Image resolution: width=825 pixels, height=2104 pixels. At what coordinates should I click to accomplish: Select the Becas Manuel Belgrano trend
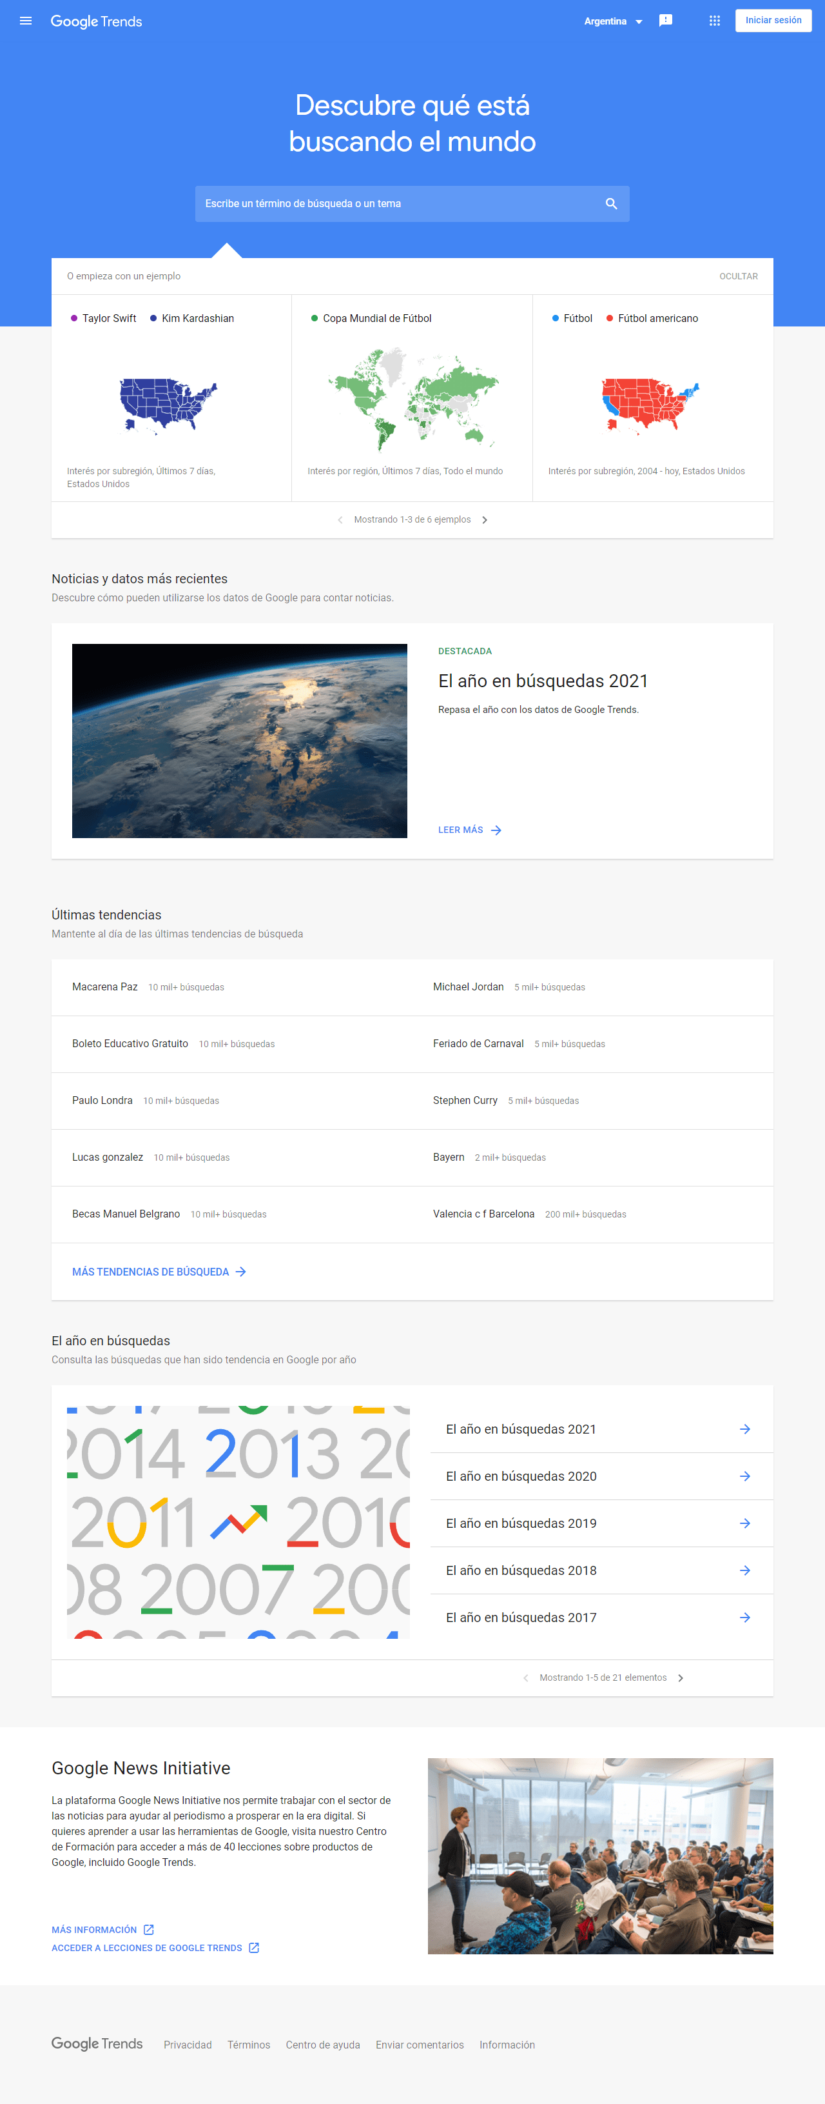(x=126, y=1214)
